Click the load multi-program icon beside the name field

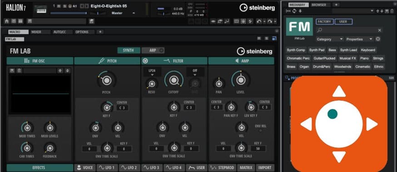click(x=92, y=21)
